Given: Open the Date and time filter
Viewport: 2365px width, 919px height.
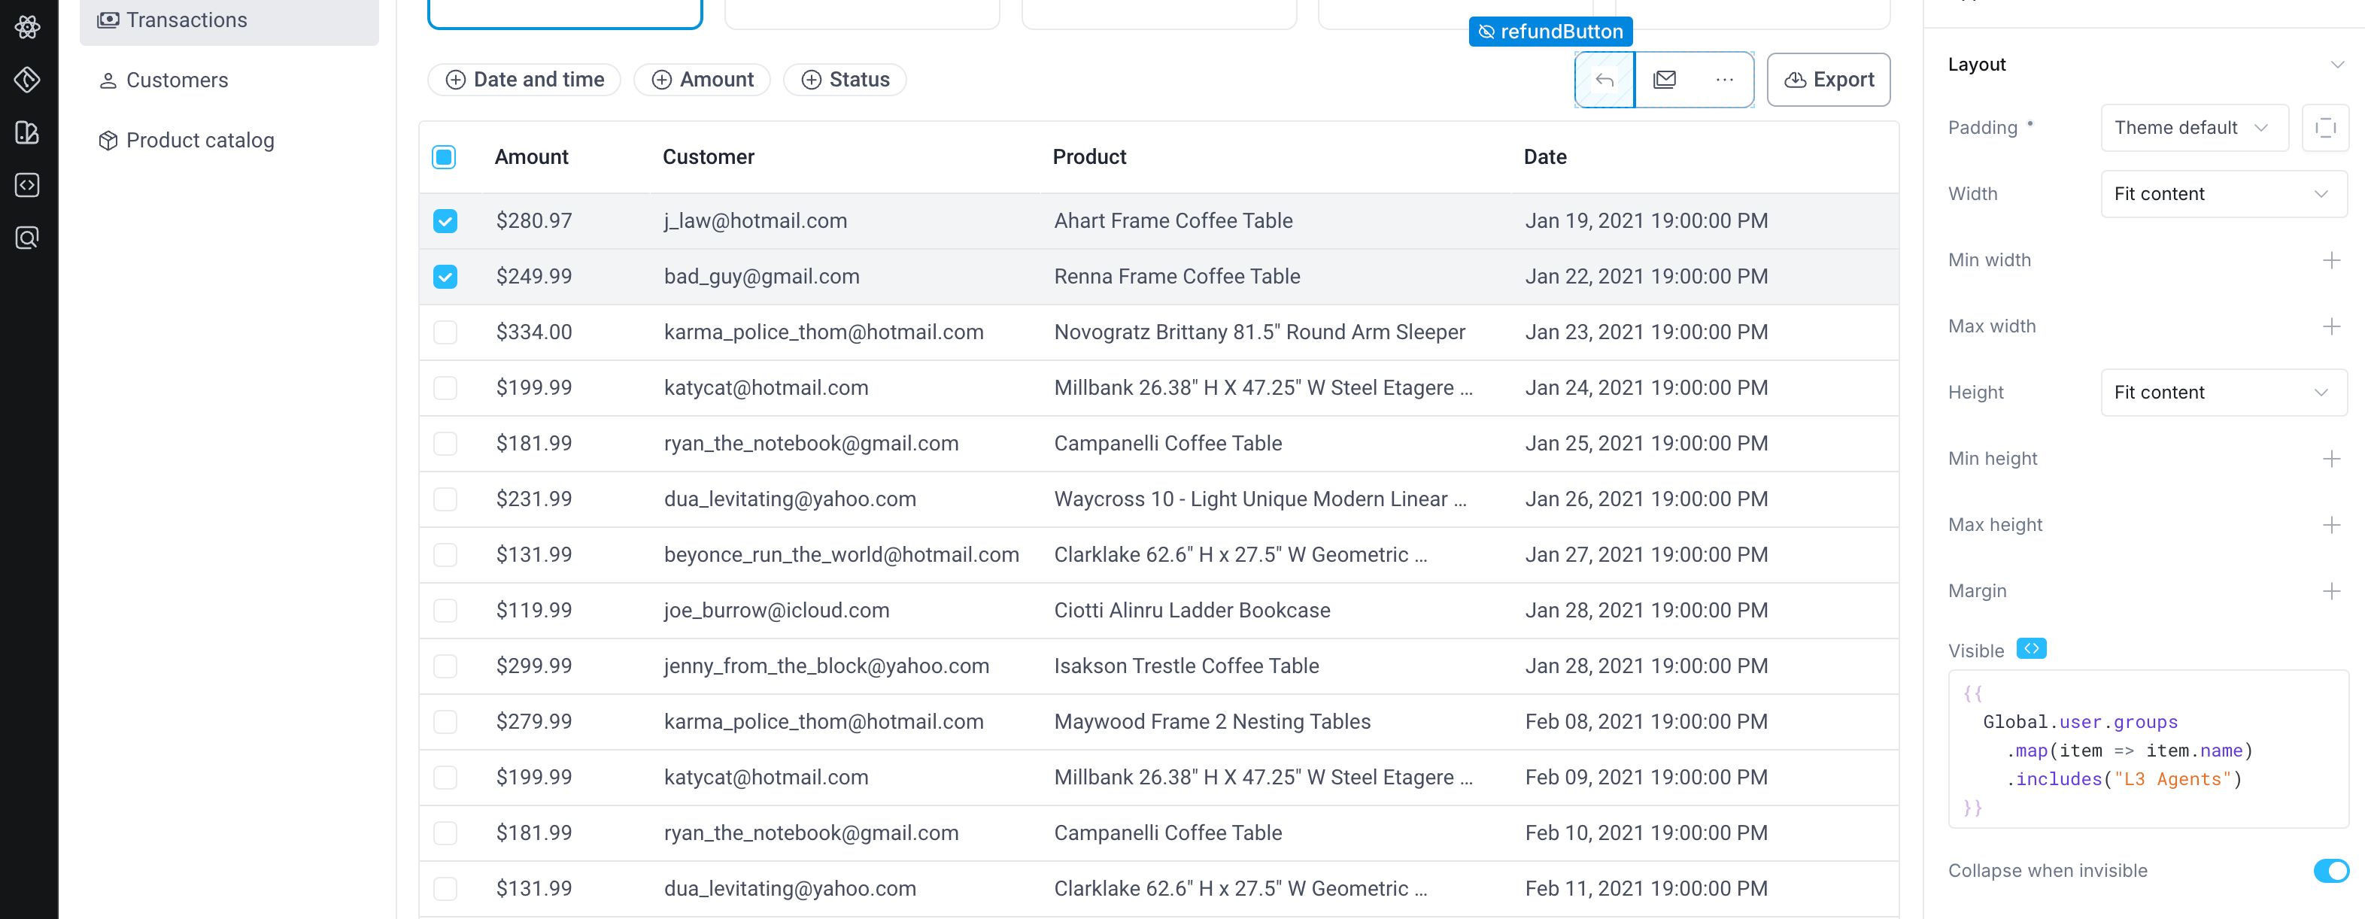Looking at the screenshot, I should [x=525, y=78].
